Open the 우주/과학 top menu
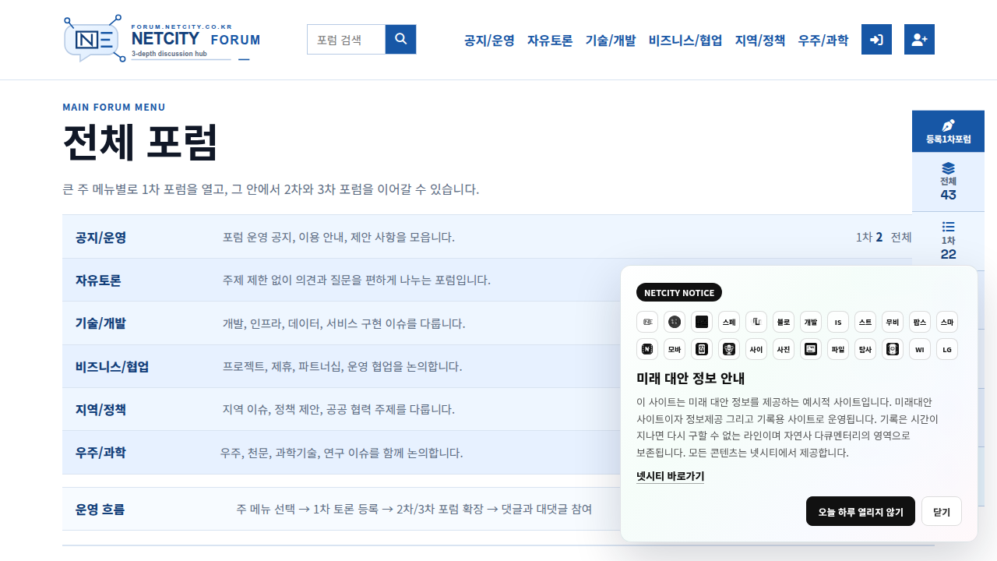The width and height of the screenshot is (997, 561). click(x=823, y=41)
